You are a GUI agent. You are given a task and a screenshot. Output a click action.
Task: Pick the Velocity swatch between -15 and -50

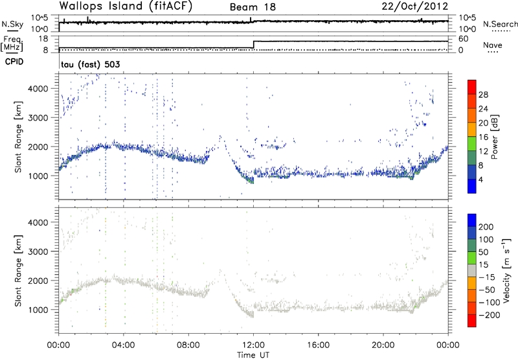472,283
